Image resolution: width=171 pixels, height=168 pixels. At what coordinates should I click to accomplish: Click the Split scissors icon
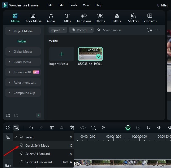62,128
